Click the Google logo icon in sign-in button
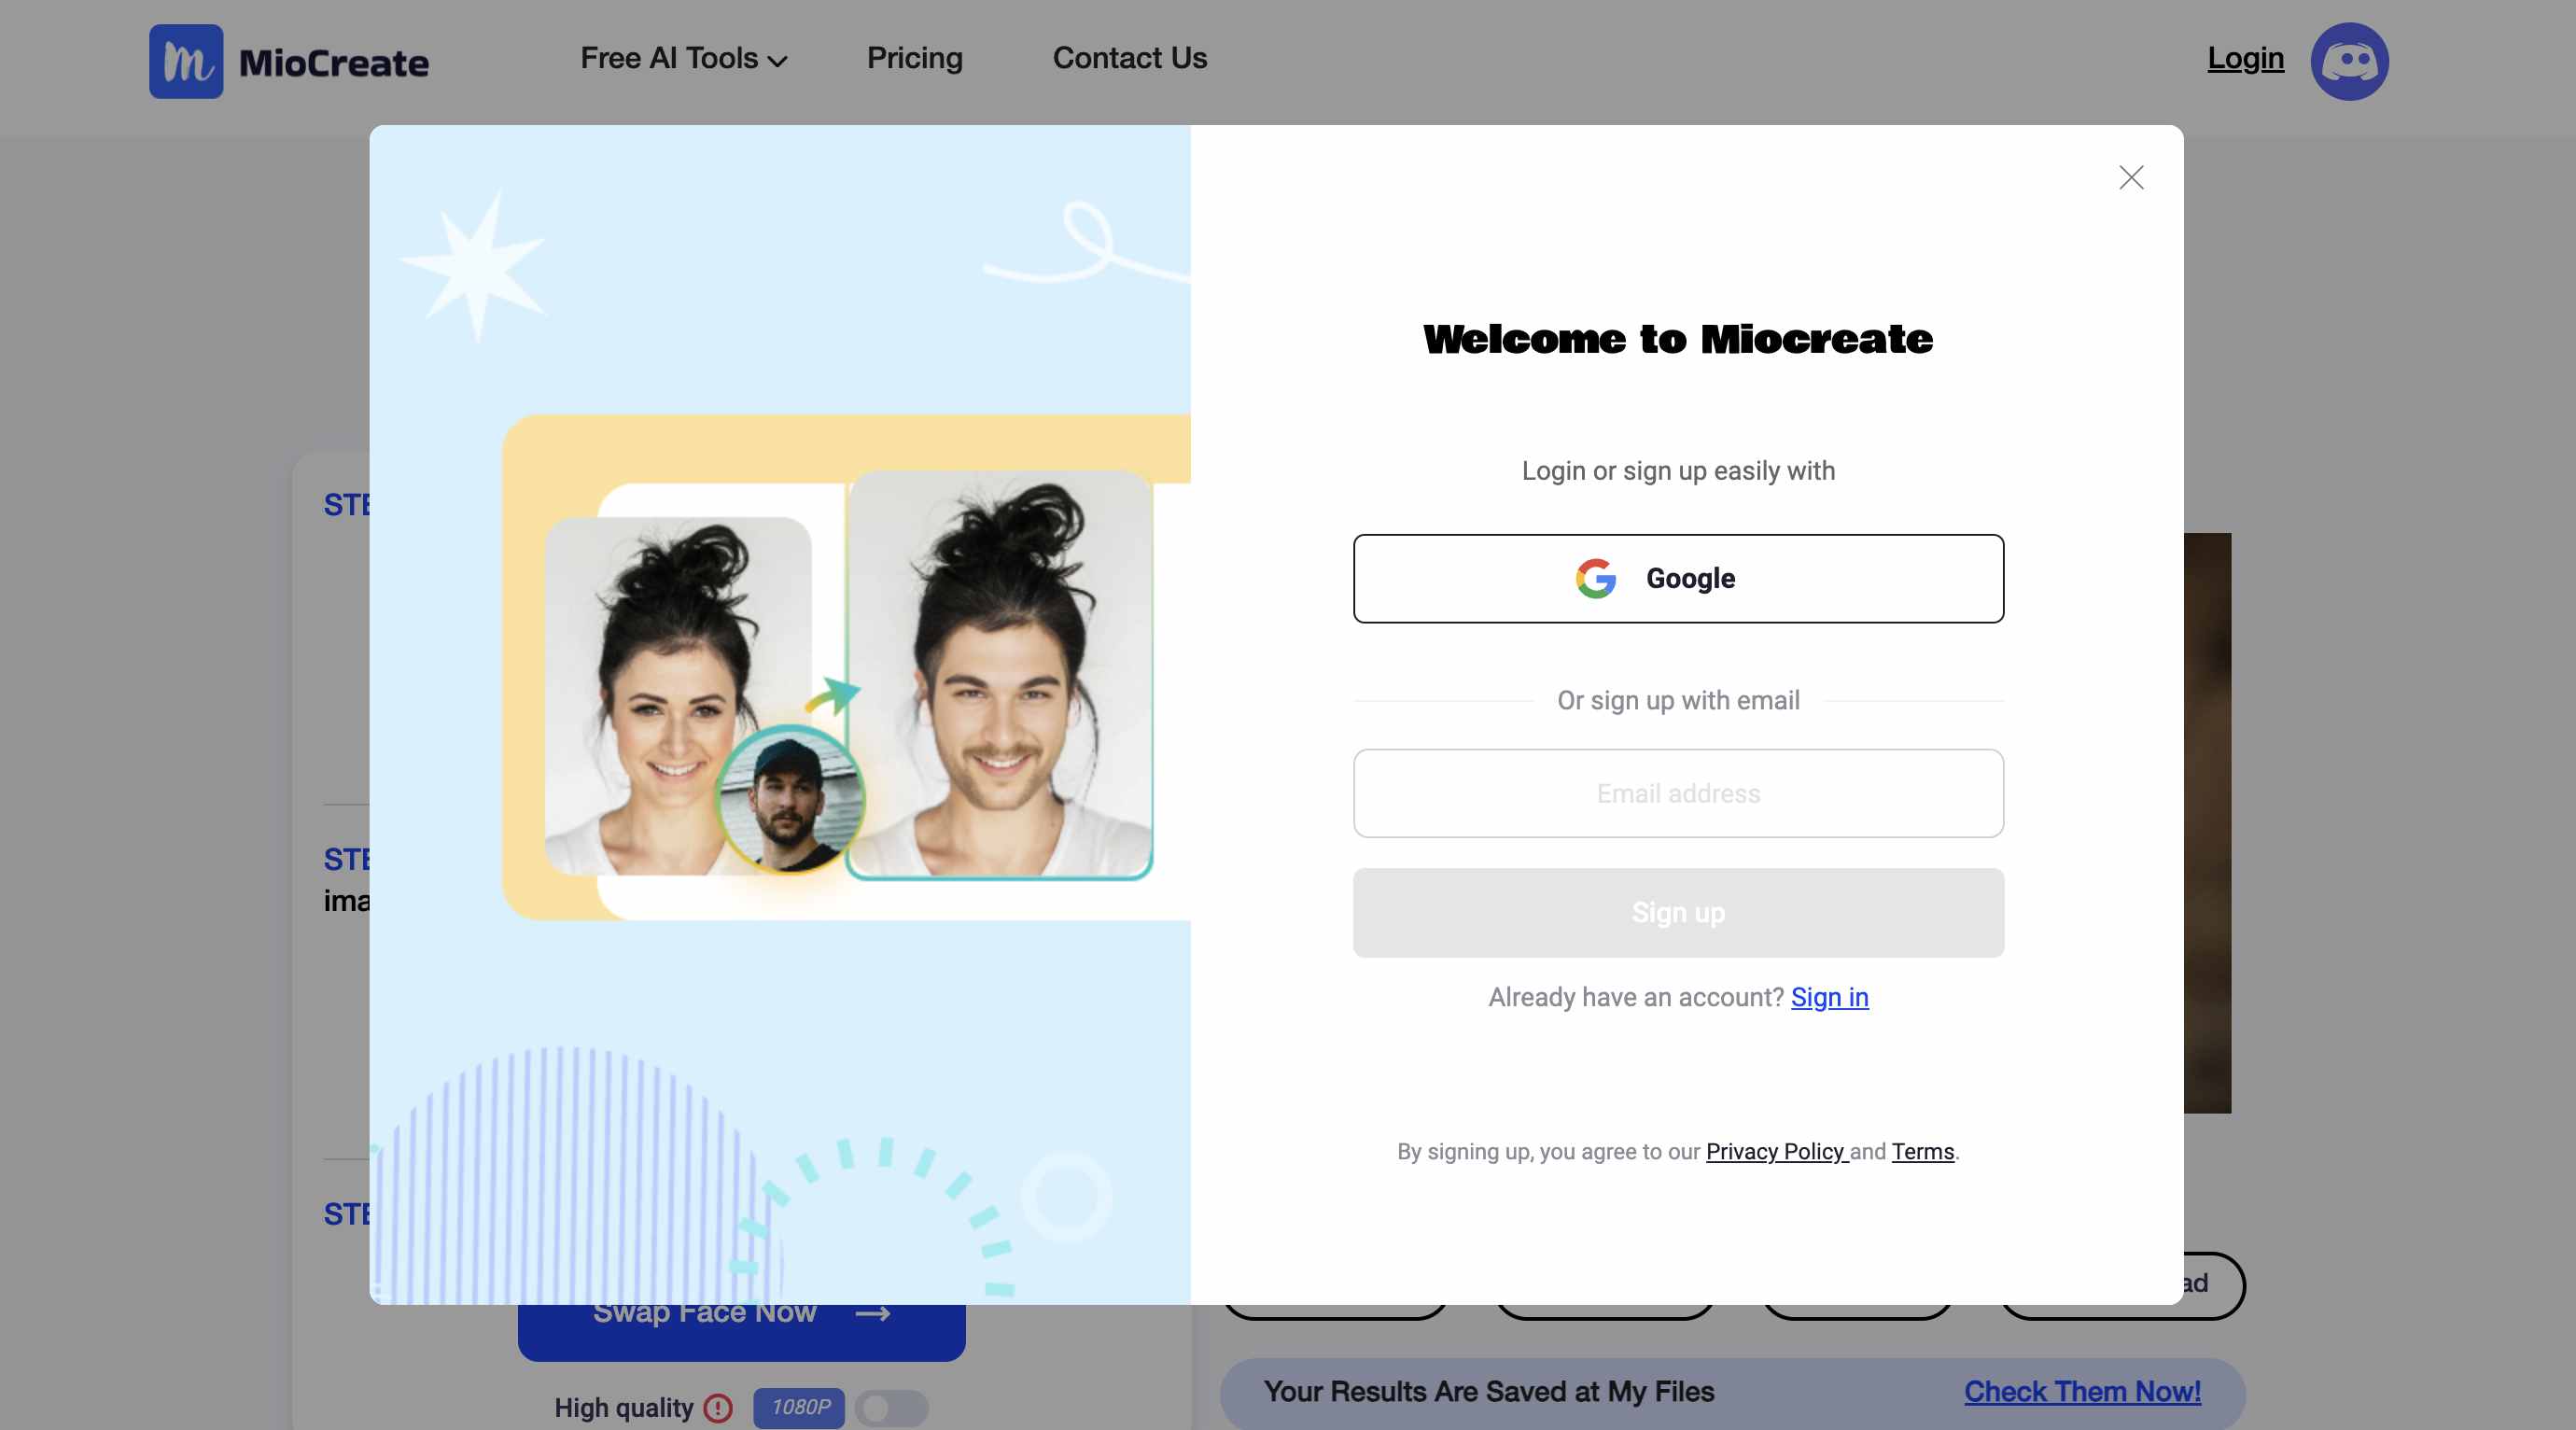The width and height of the screenshot is (2576, 1430). click(x=1596, y=578)
